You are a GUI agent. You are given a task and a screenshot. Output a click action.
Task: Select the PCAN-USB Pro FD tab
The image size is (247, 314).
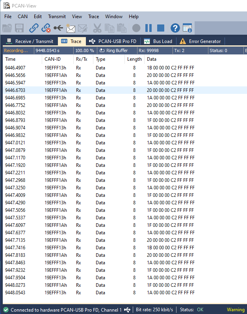point(113,41)
